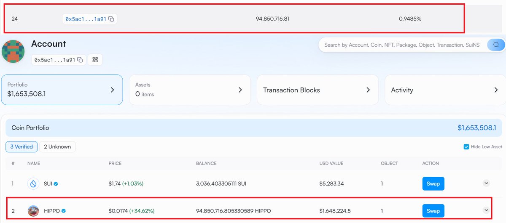The width and height of the screenshot is (506, 223).
Task: Select the Transaction Blocks card
Action: (x=318, y=90)
